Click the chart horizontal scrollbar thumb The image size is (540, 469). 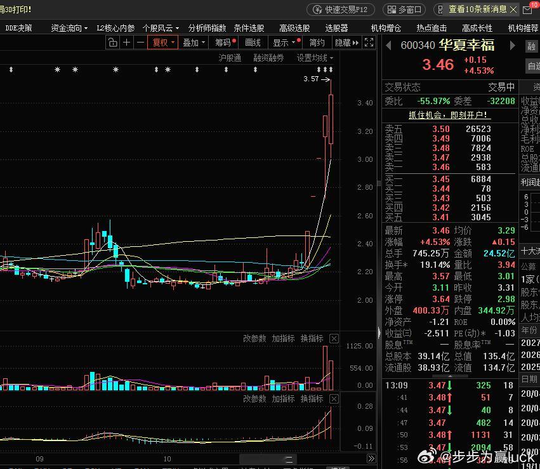pos(268,459)
